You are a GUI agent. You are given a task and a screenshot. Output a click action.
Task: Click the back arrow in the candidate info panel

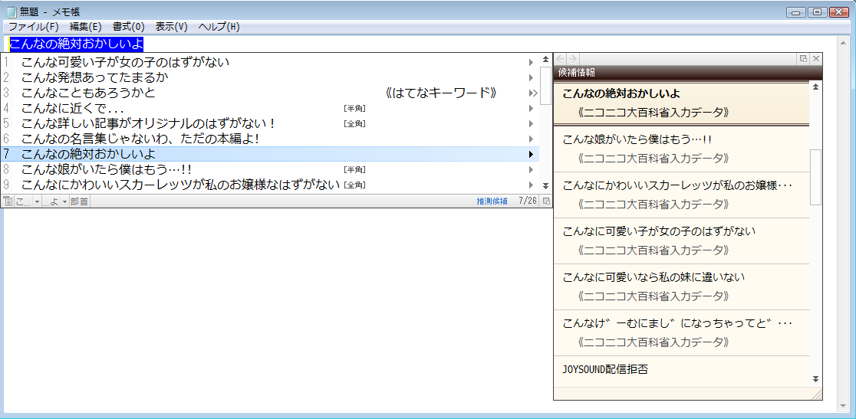pos(560,58)
